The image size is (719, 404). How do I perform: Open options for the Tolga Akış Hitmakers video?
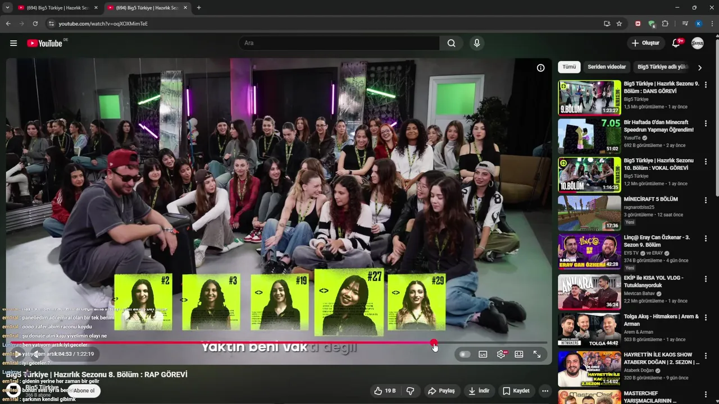tap(706, 318)
